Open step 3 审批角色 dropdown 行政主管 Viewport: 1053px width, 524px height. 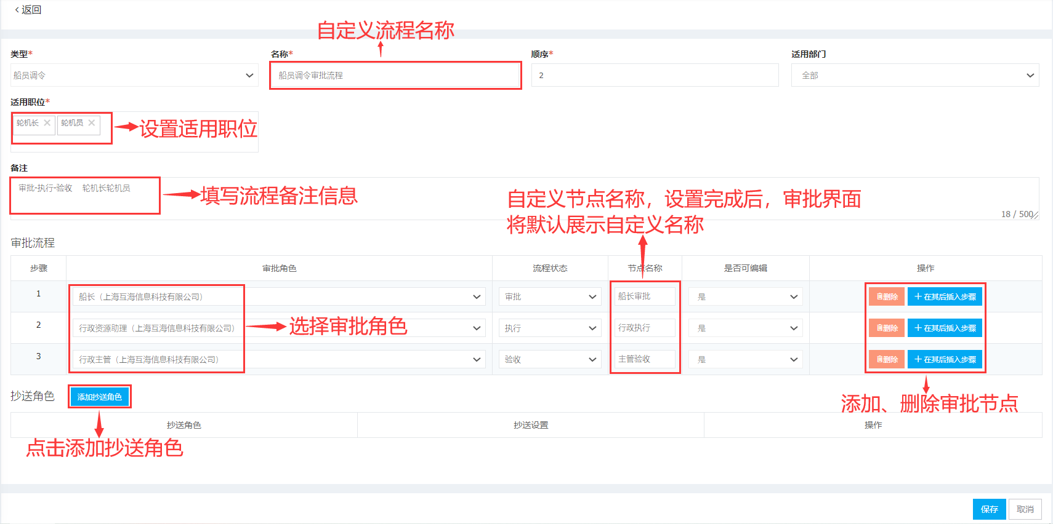pyautogui.click(x=279, y=359)
